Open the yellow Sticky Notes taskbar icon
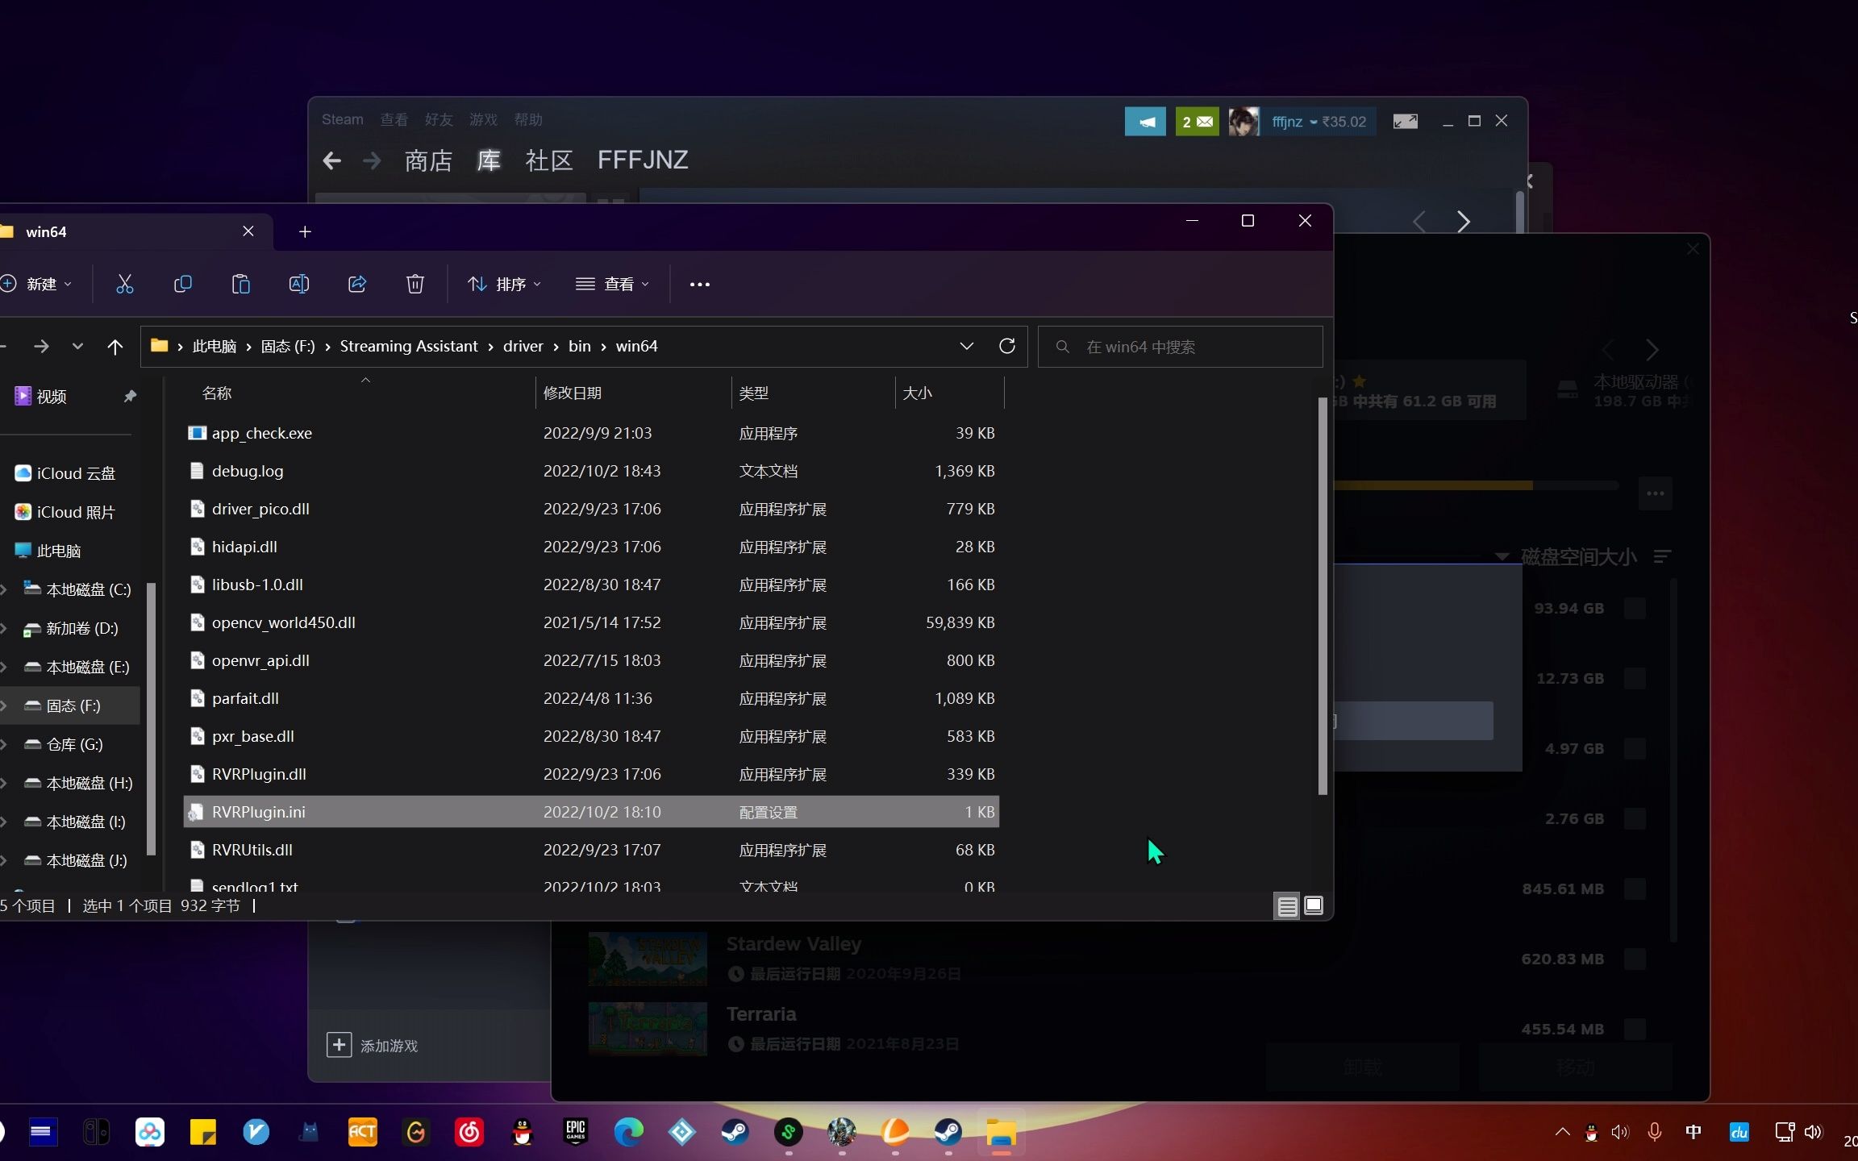 (202, 1132)
